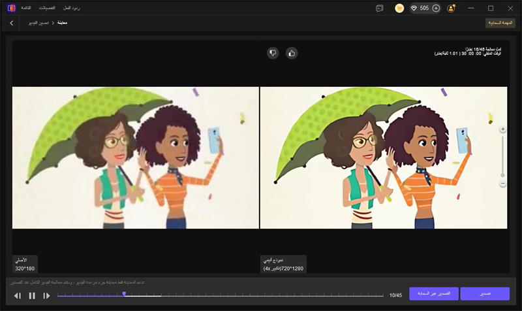This screenshot has height=311, width=522.
Task: Open the task list icon in title bar
Action: [x=379, y=8]
